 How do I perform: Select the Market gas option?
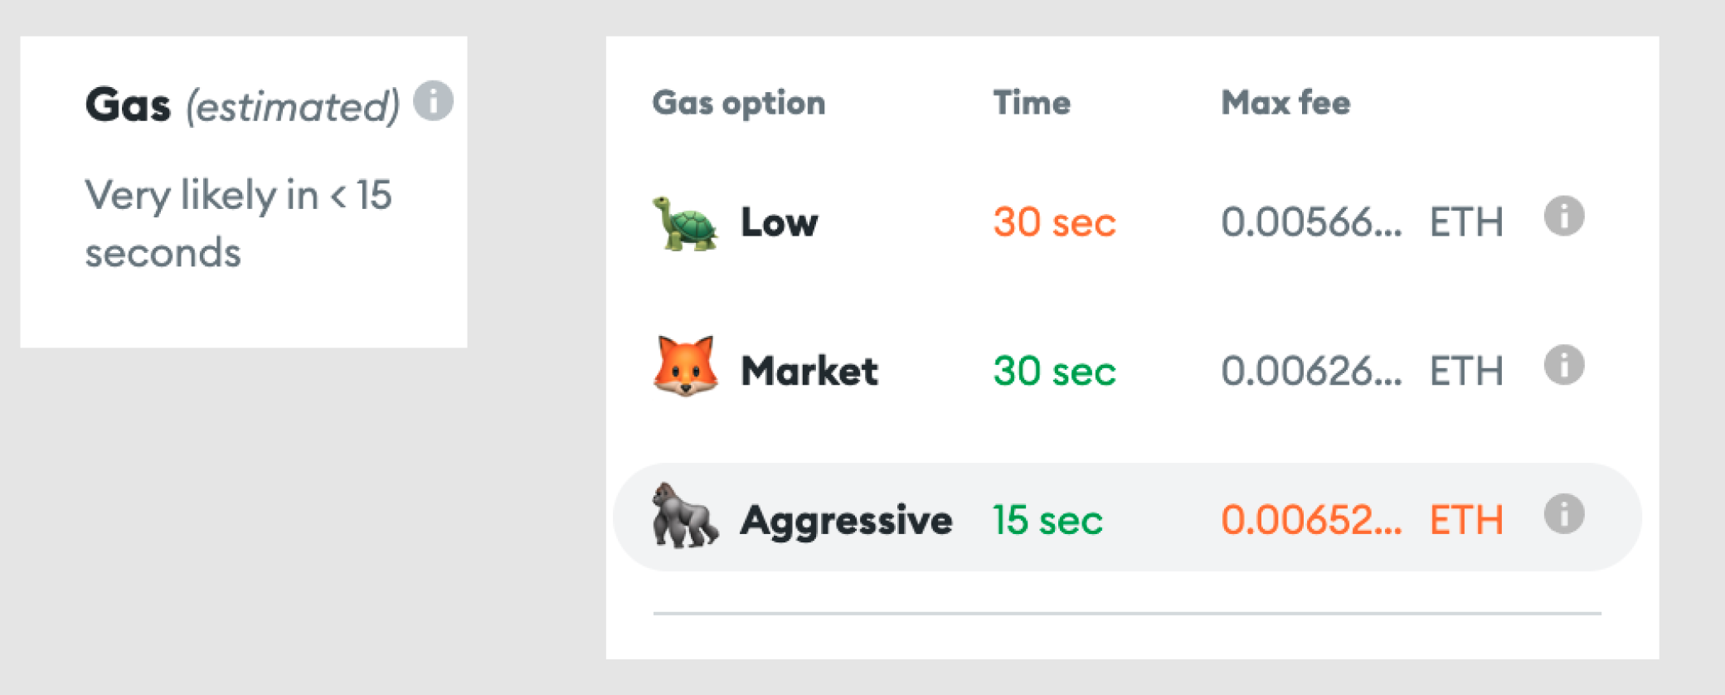(x=809, y=371)
